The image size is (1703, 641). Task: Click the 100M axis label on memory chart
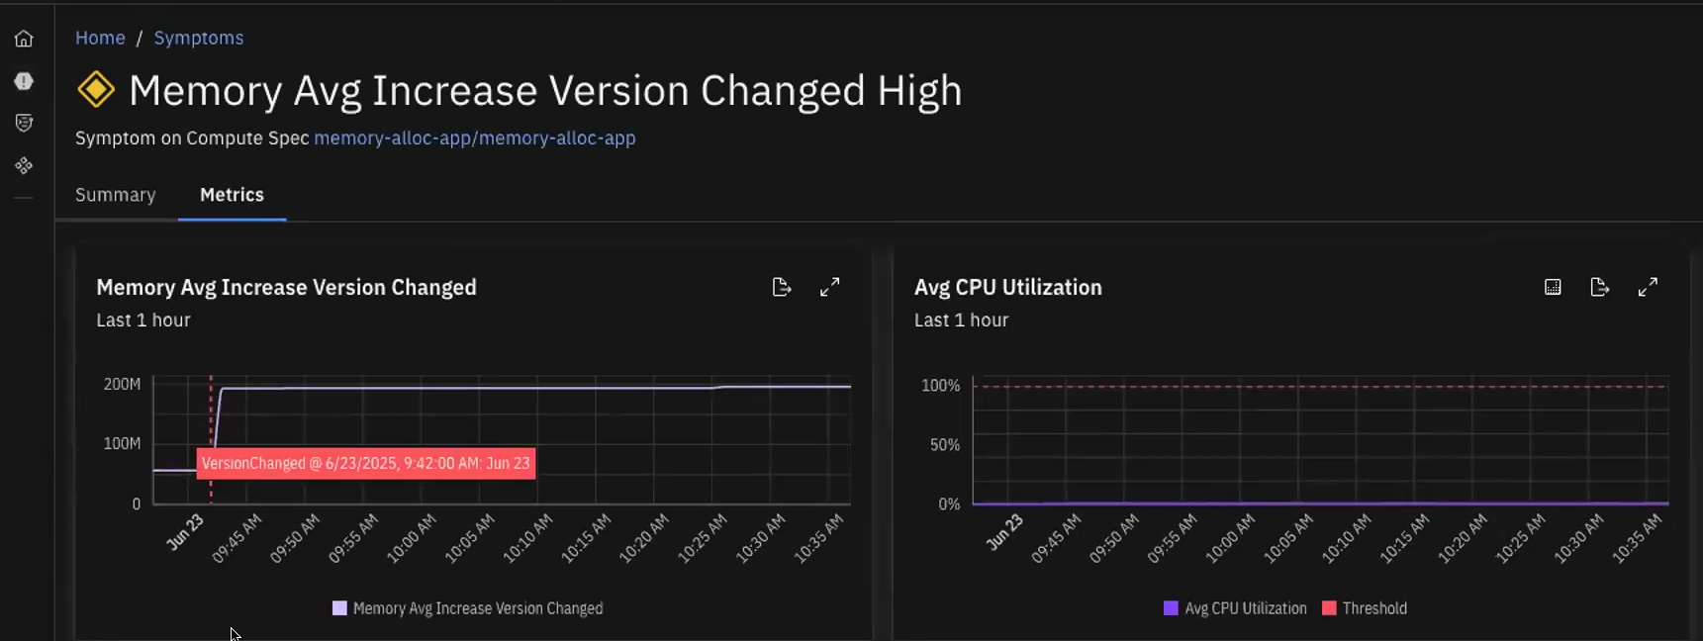[122, 443]
